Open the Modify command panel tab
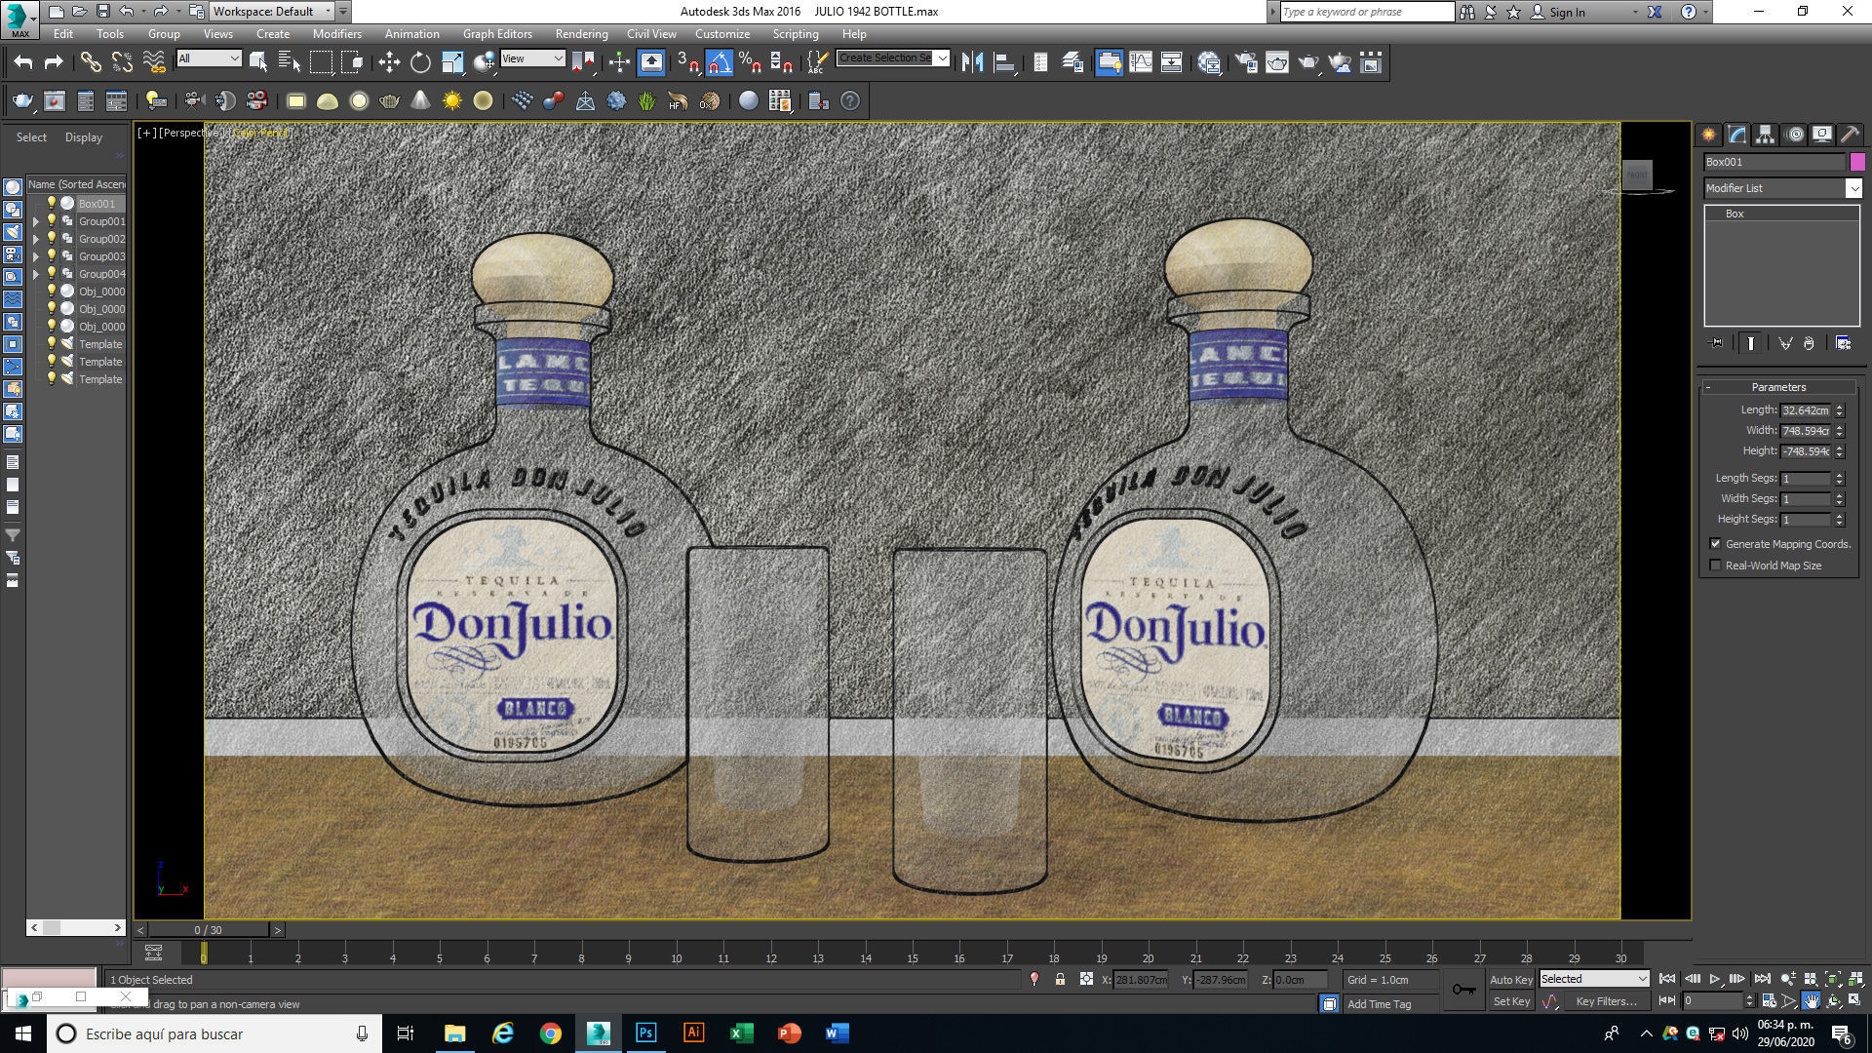Image resolution: width=1872 pixels, height=1053 pixels. pyautogui.click(x=1736, y=135)
